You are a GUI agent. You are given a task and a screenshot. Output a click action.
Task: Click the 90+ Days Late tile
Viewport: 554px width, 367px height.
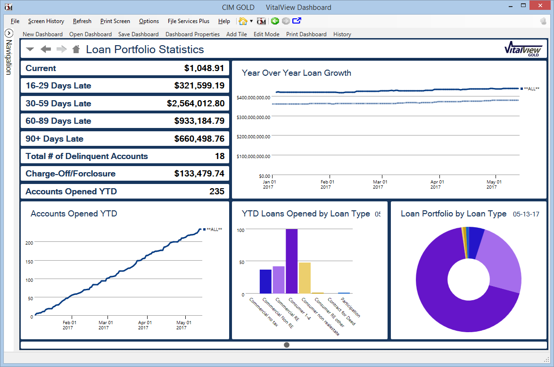(125, 138)
